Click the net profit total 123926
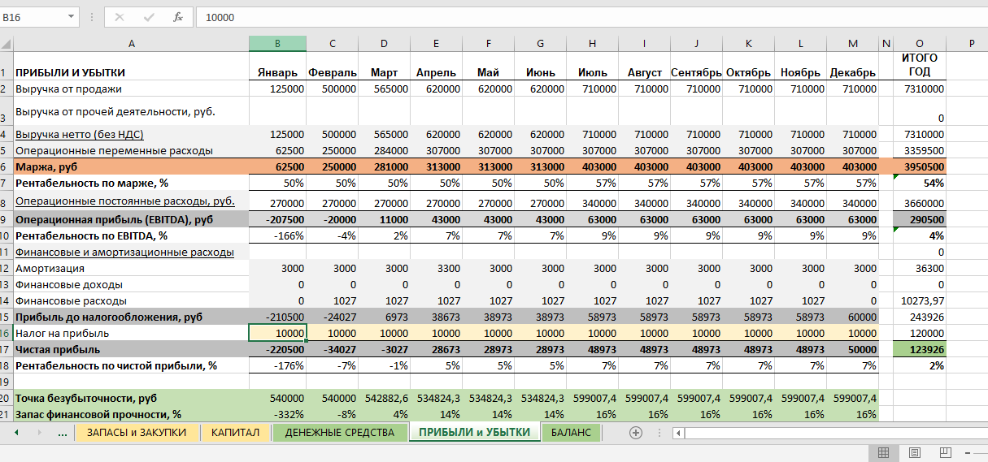This screenshot has width=988, height=462. point(919,349)
